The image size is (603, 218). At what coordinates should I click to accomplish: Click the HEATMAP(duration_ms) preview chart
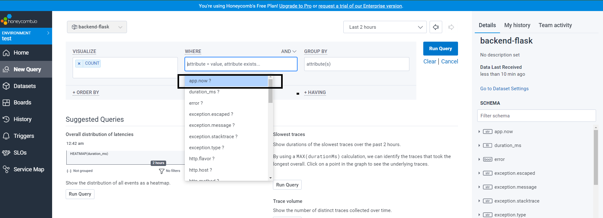pos(125,157)
